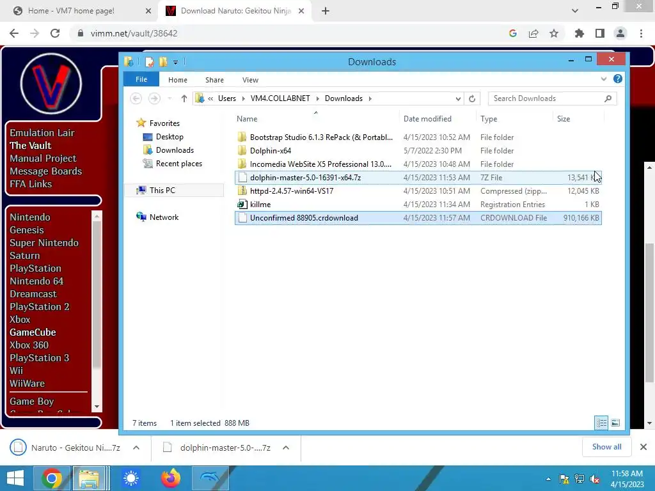The height and width of the screenshot is (491, 655).
Task: Select httpd-2.4.57-win64-VS17 zip file
Action: [418, 191]
